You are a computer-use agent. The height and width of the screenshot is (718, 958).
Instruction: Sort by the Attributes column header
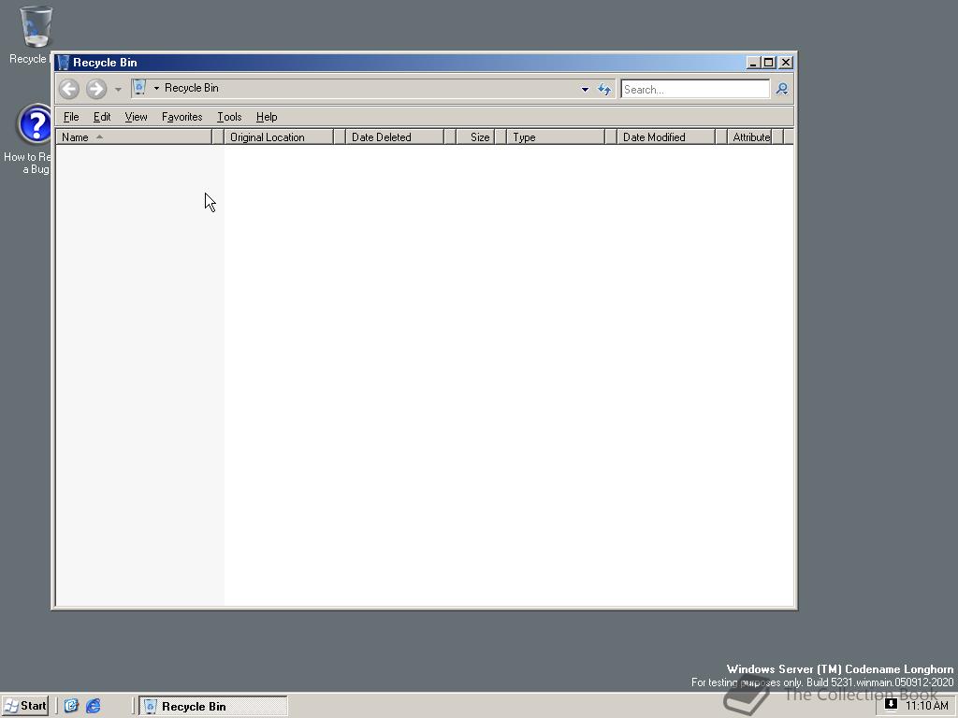(749, 136)
